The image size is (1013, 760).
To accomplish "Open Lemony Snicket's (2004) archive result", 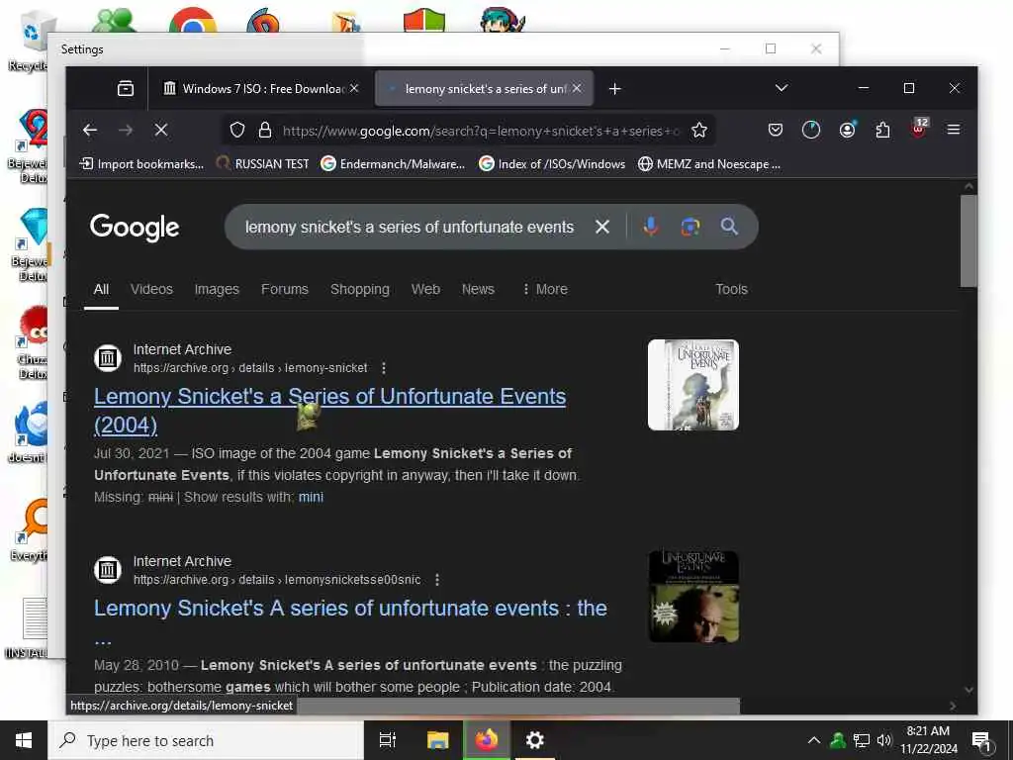I will coord(330,411).
